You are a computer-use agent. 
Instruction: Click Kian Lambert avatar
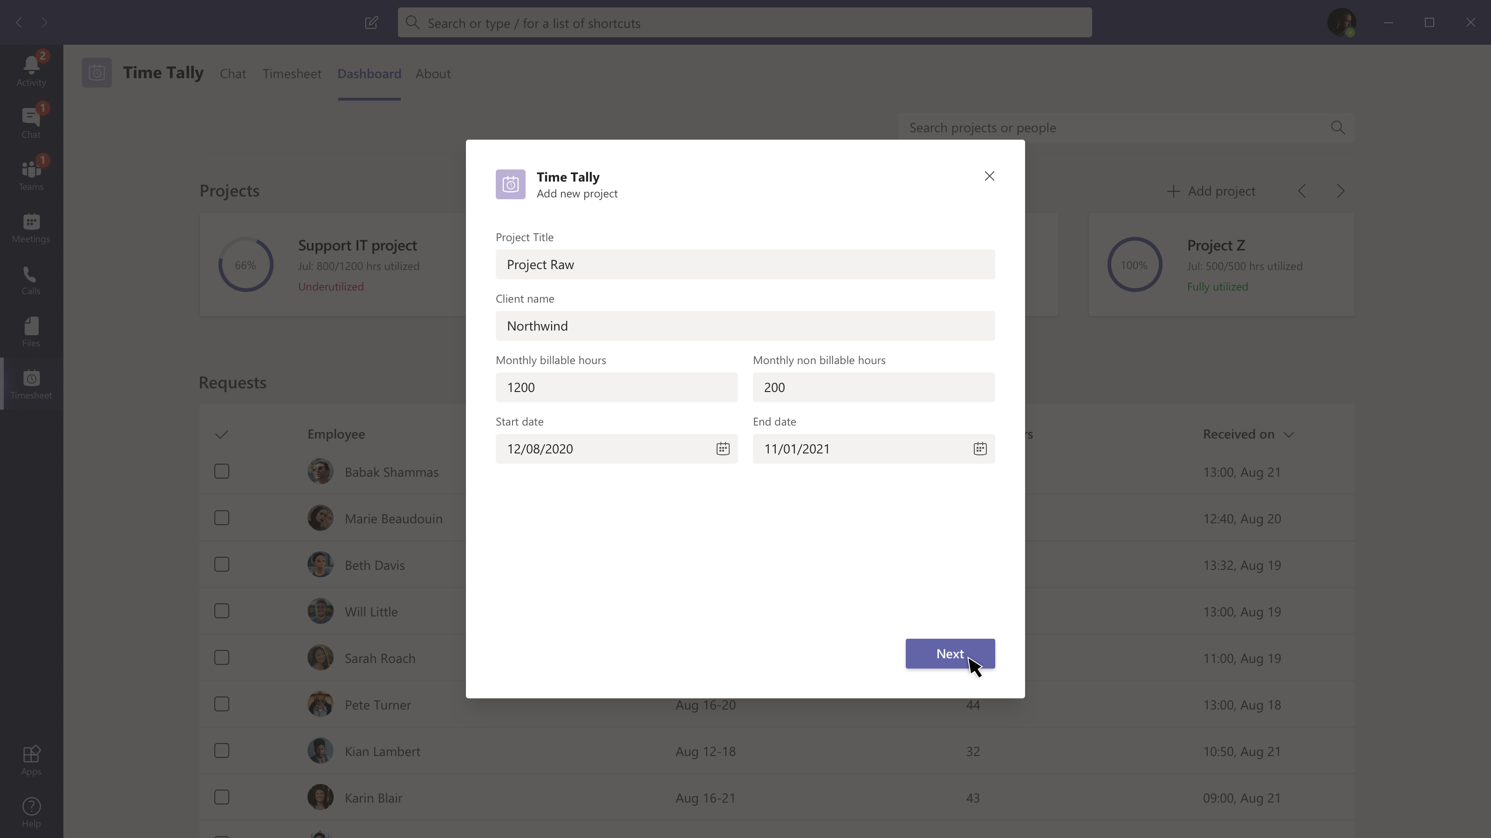(x=320, y=750)
